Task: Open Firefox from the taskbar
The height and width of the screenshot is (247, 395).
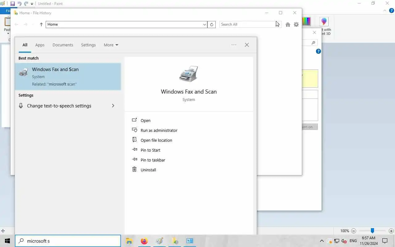Action: 144,241
